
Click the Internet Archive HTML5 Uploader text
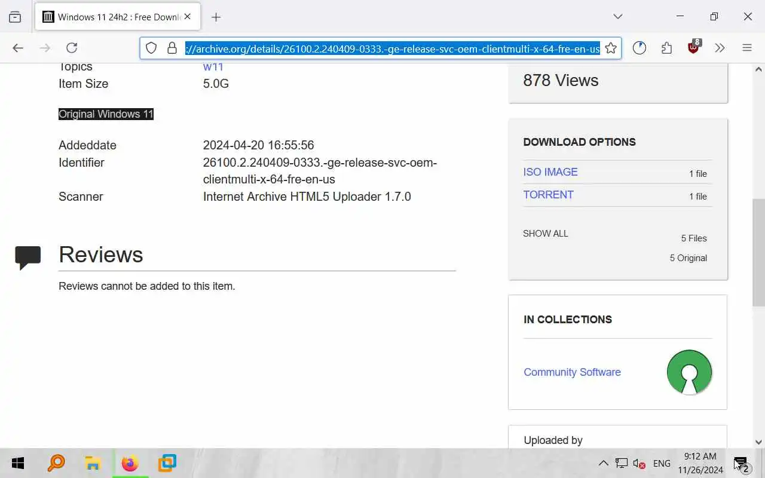pos(307,197)
